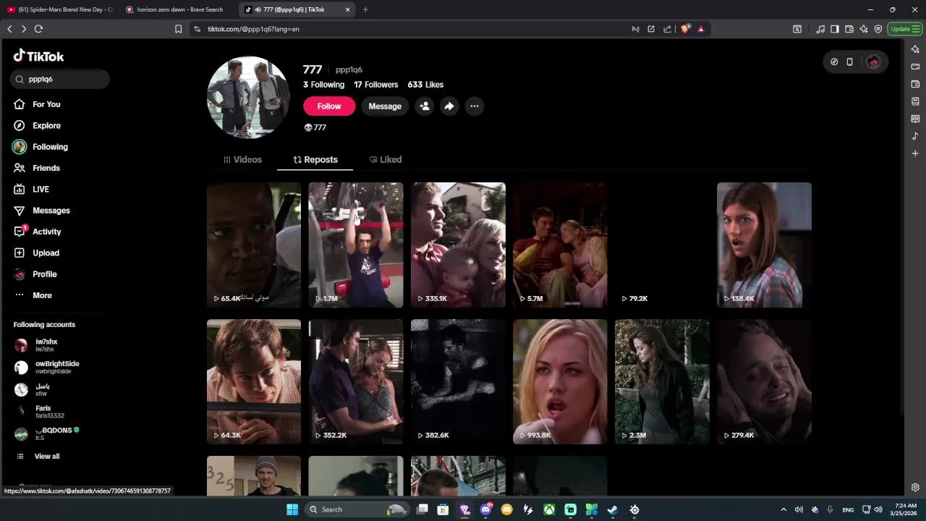Open the repost with 993.8K views
Viewport: 926px width, 521px height.
tap(560, 381)
